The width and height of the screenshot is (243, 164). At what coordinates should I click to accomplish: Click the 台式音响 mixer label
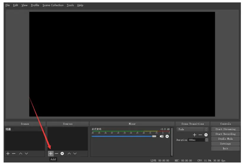pyautogui.click(x=96, y=129)
